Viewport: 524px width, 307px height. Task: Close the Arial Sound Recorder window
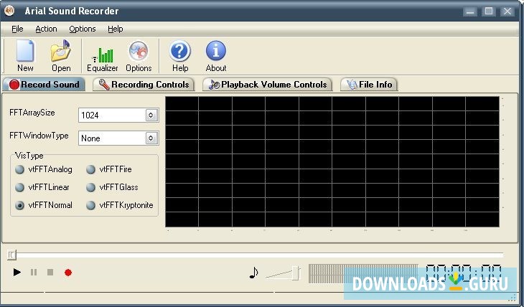pyautogui.click(x=507, y=11)
